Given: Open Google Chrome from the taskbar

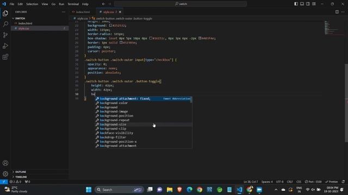Looking at the screenshot, I should [200, 190].
